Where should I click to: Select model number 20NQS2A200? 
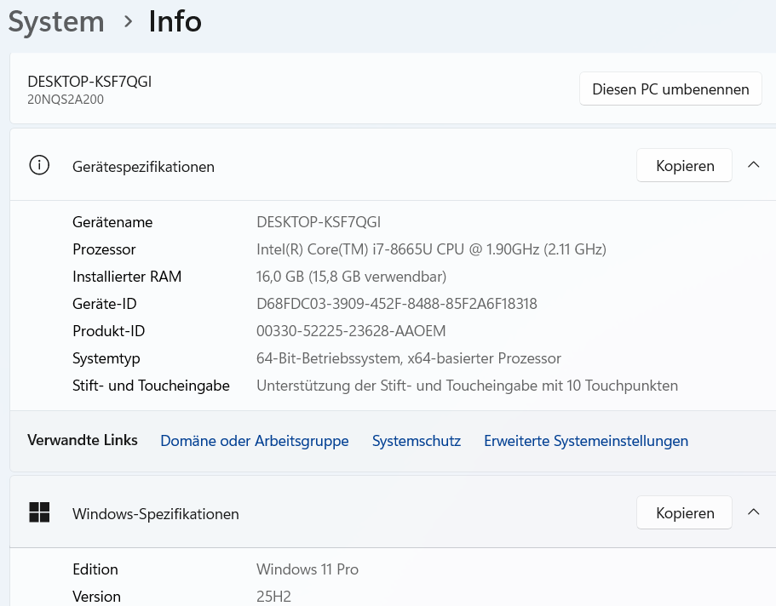(66, 100)
